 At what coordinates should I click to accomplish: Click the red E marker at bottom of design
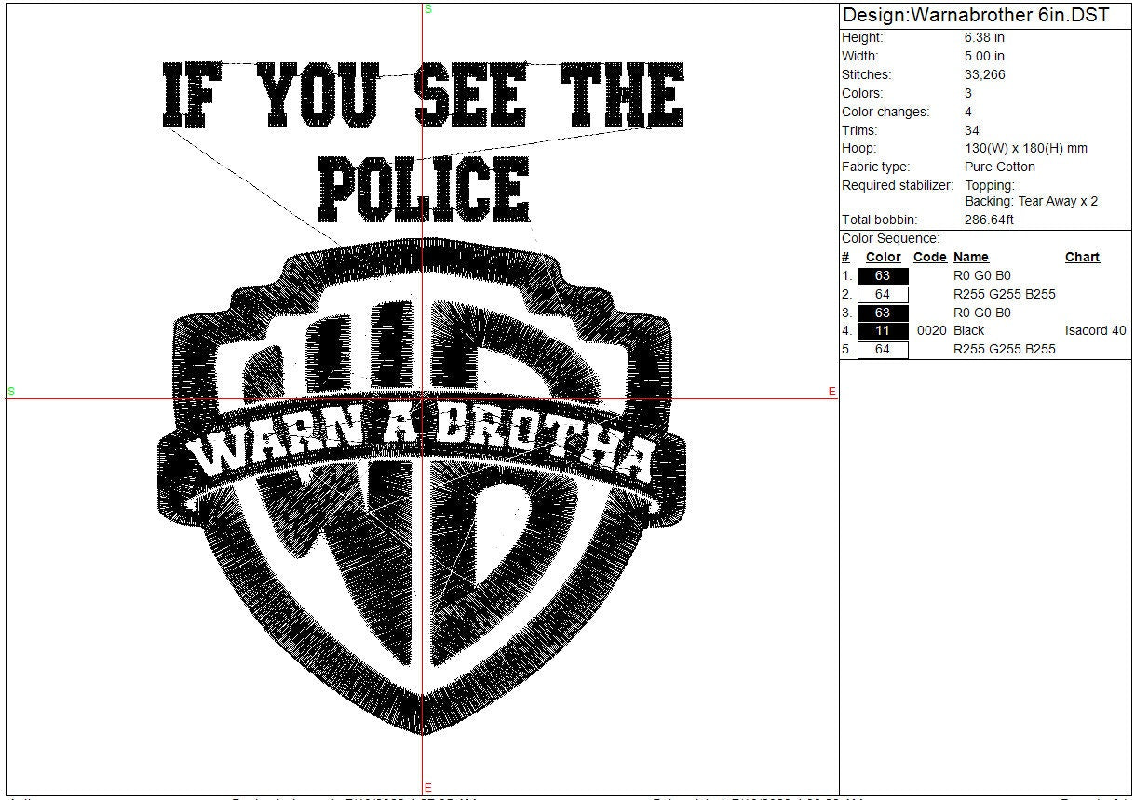pos(428,788)
